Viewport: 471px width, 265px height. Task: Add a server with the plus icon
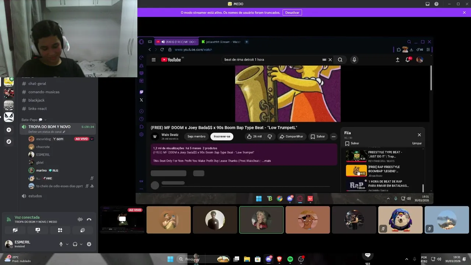[9, 130]
